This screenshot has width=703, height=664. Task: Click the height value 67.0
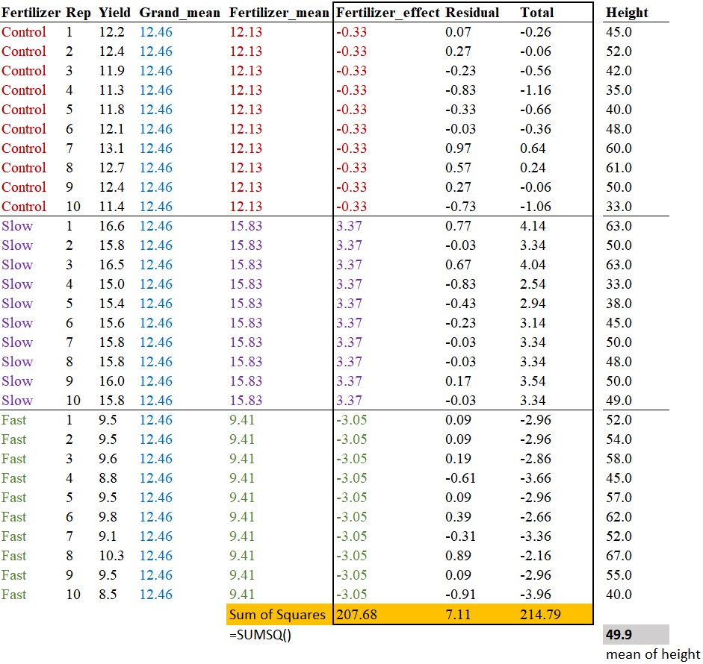click(x=619, y=556)
